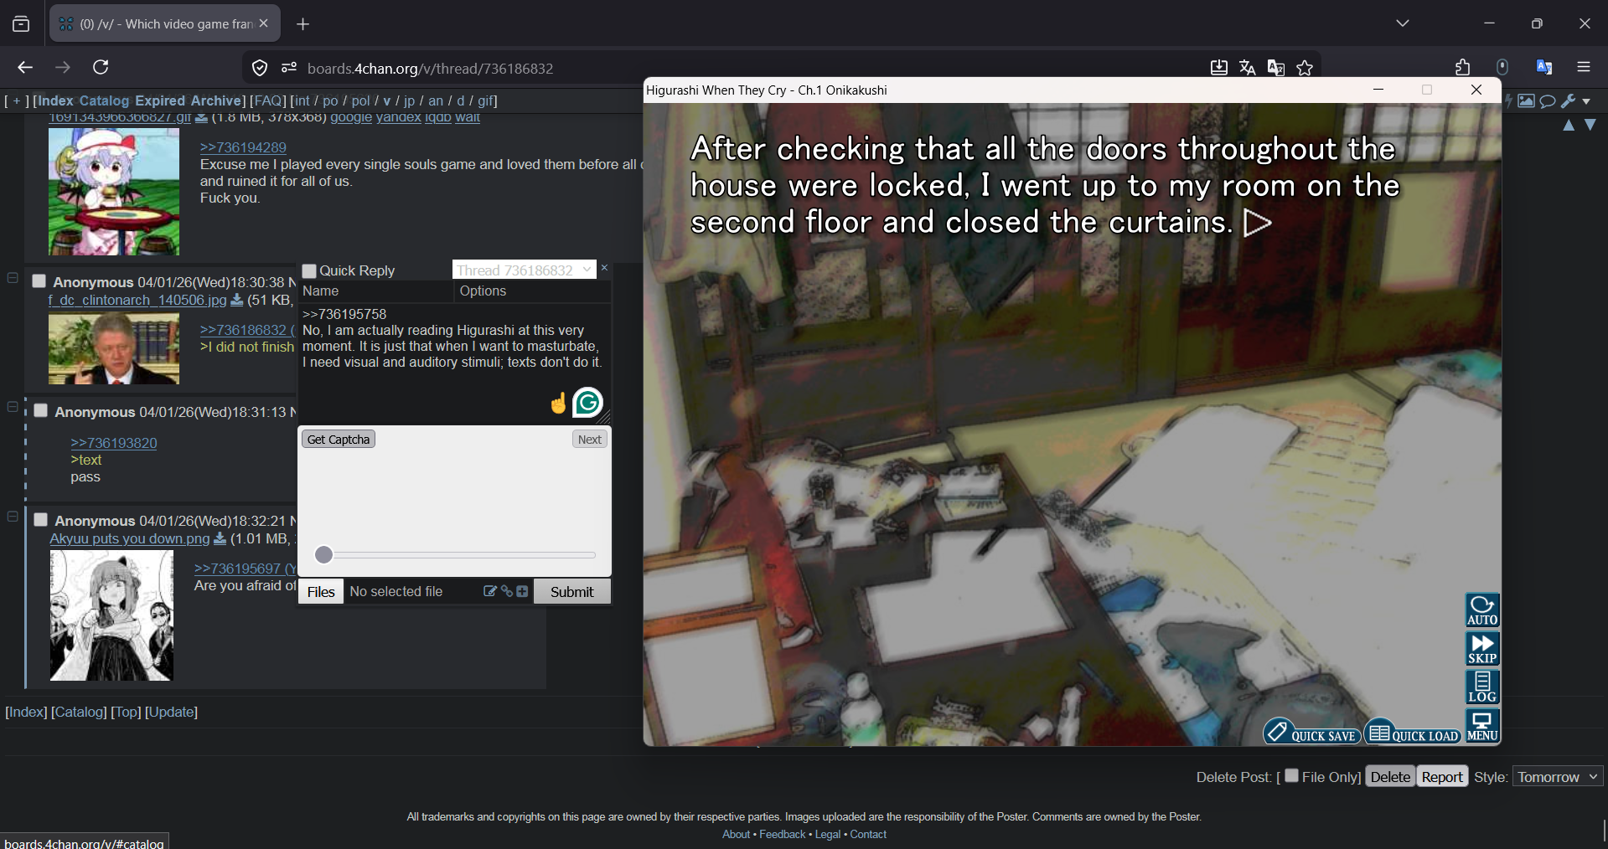The width and height of the screenshot is (1608, 849).
Task: Tick the checkbox for the 18:32:21 post
Action: point(40,519)
